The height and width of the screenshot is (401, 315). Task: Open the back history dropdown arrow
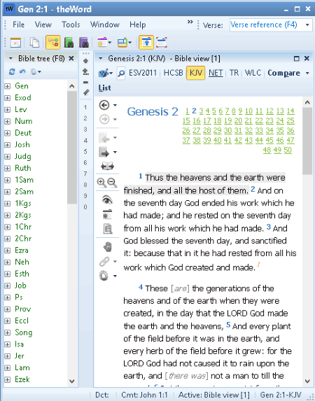pos(115,105)
